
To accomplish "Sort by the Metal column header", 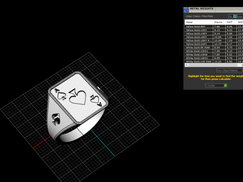I will [x=199, y=22].
